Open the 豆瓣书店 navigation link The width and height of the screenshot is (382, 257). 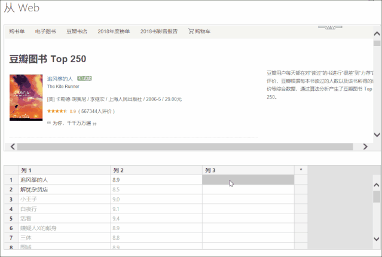point(77,31)
